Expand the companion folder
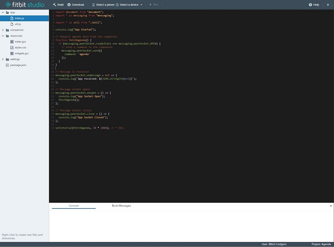Image resolution: width=334 pixels, height=247 pixels. pos(3,30)
